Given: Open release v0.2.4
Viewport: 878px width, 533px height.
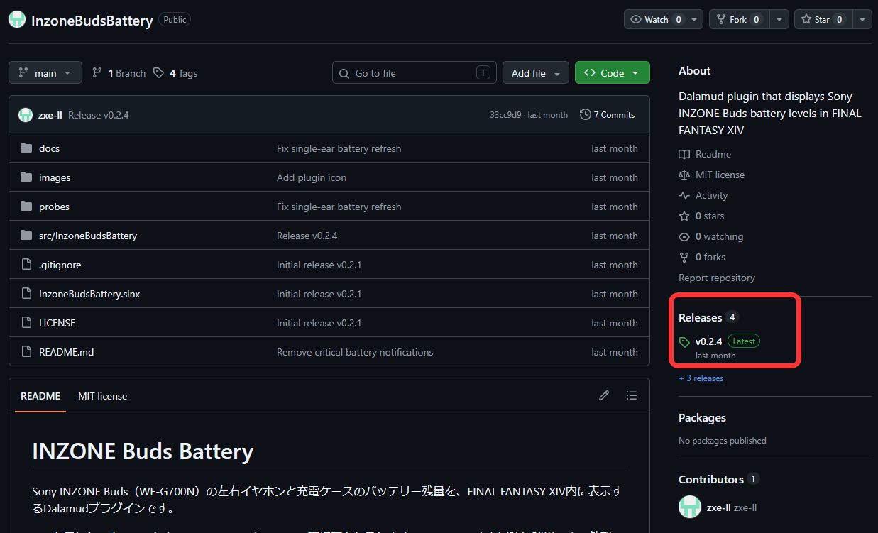Looking at the screenshot, I should (x=708, y=341).
